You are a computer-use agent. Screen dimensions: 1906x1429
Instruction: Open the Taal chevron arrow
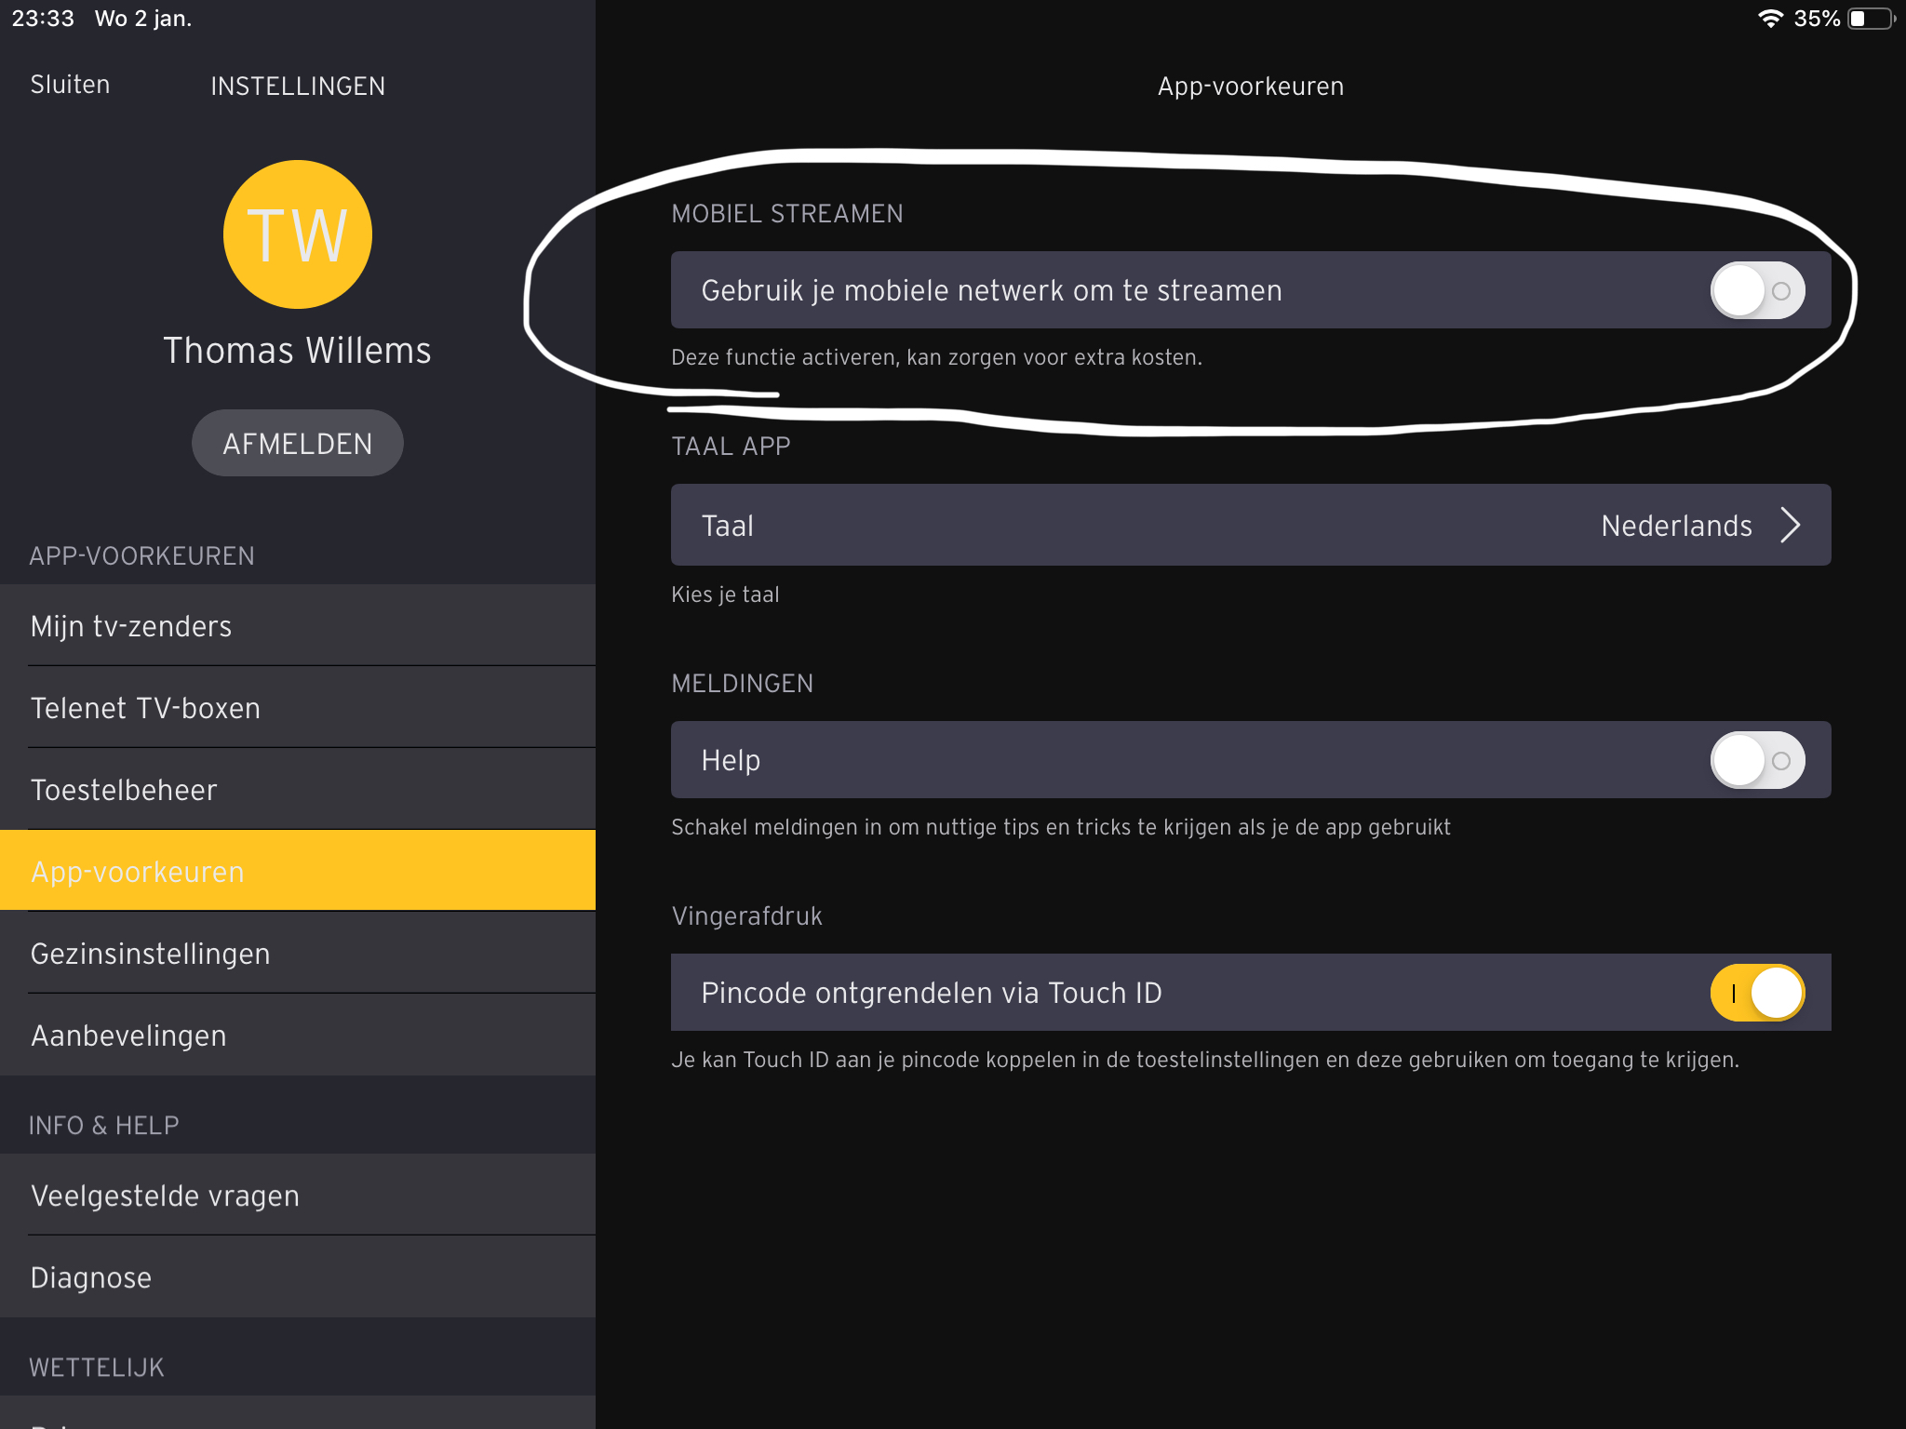(1791, 525)
